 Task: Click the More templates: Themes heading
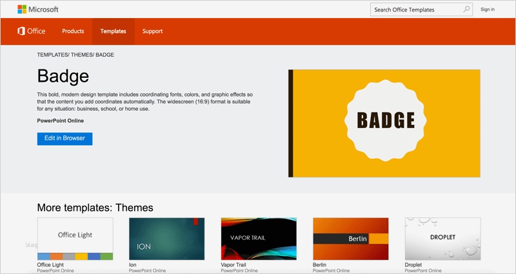pos(95,208)
